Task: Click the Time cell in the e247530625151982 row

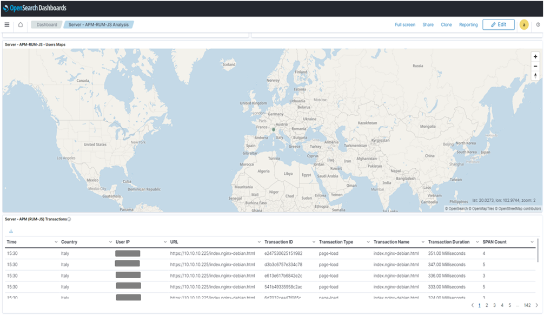Action: [x=12, y=253]
